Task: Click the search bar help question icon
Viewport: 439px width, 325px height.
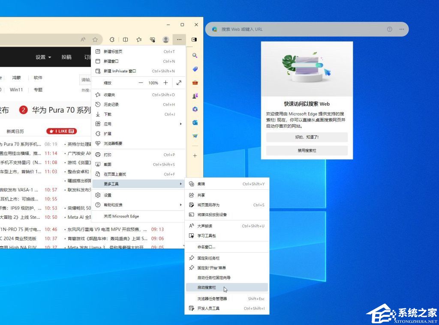Action: pyautogui.click(x=389, y=29)
